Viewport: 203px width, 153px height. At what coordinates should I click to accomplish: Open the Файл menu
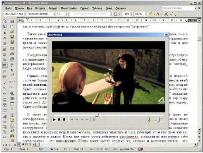pos(8,8)
